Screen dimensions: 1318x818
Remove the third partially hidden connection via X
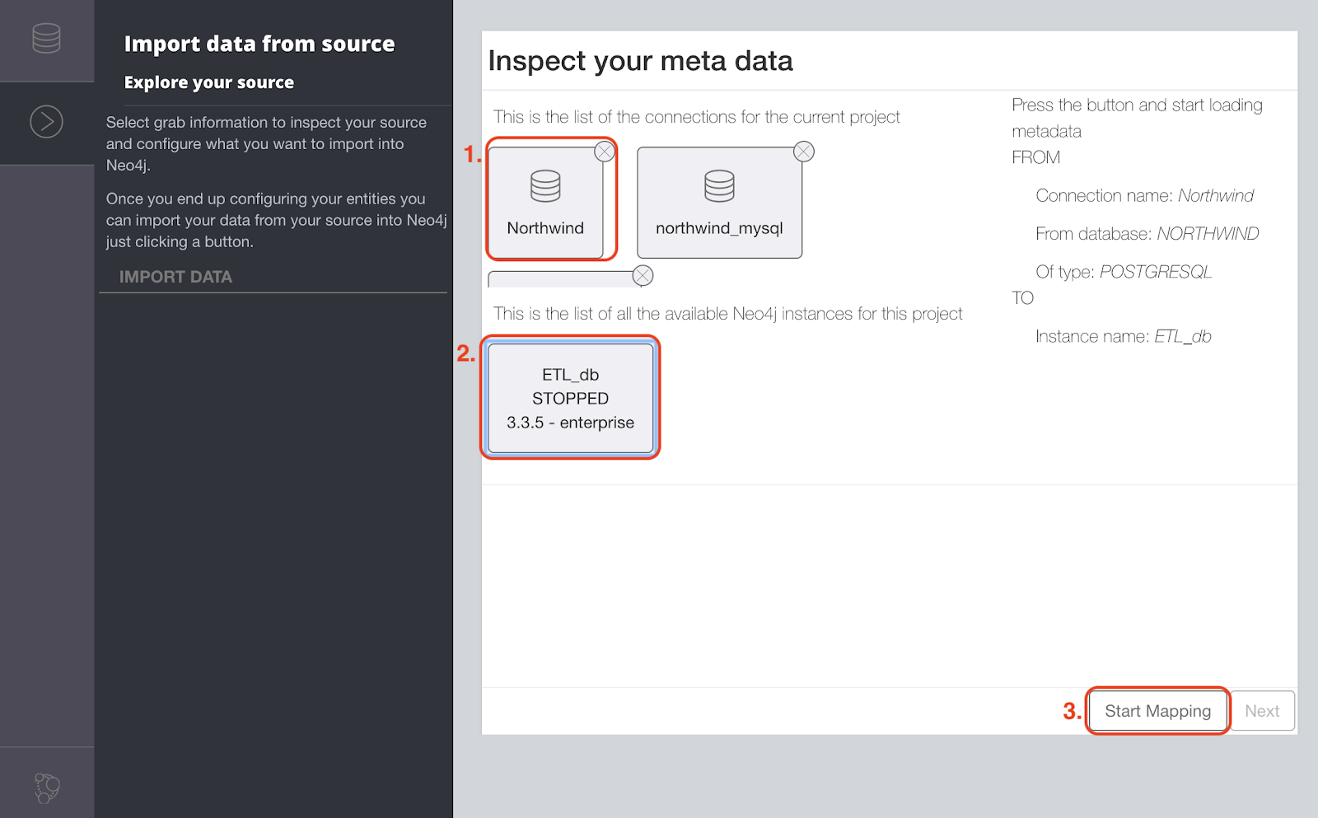pyautogui.click(x=643, y=275)
